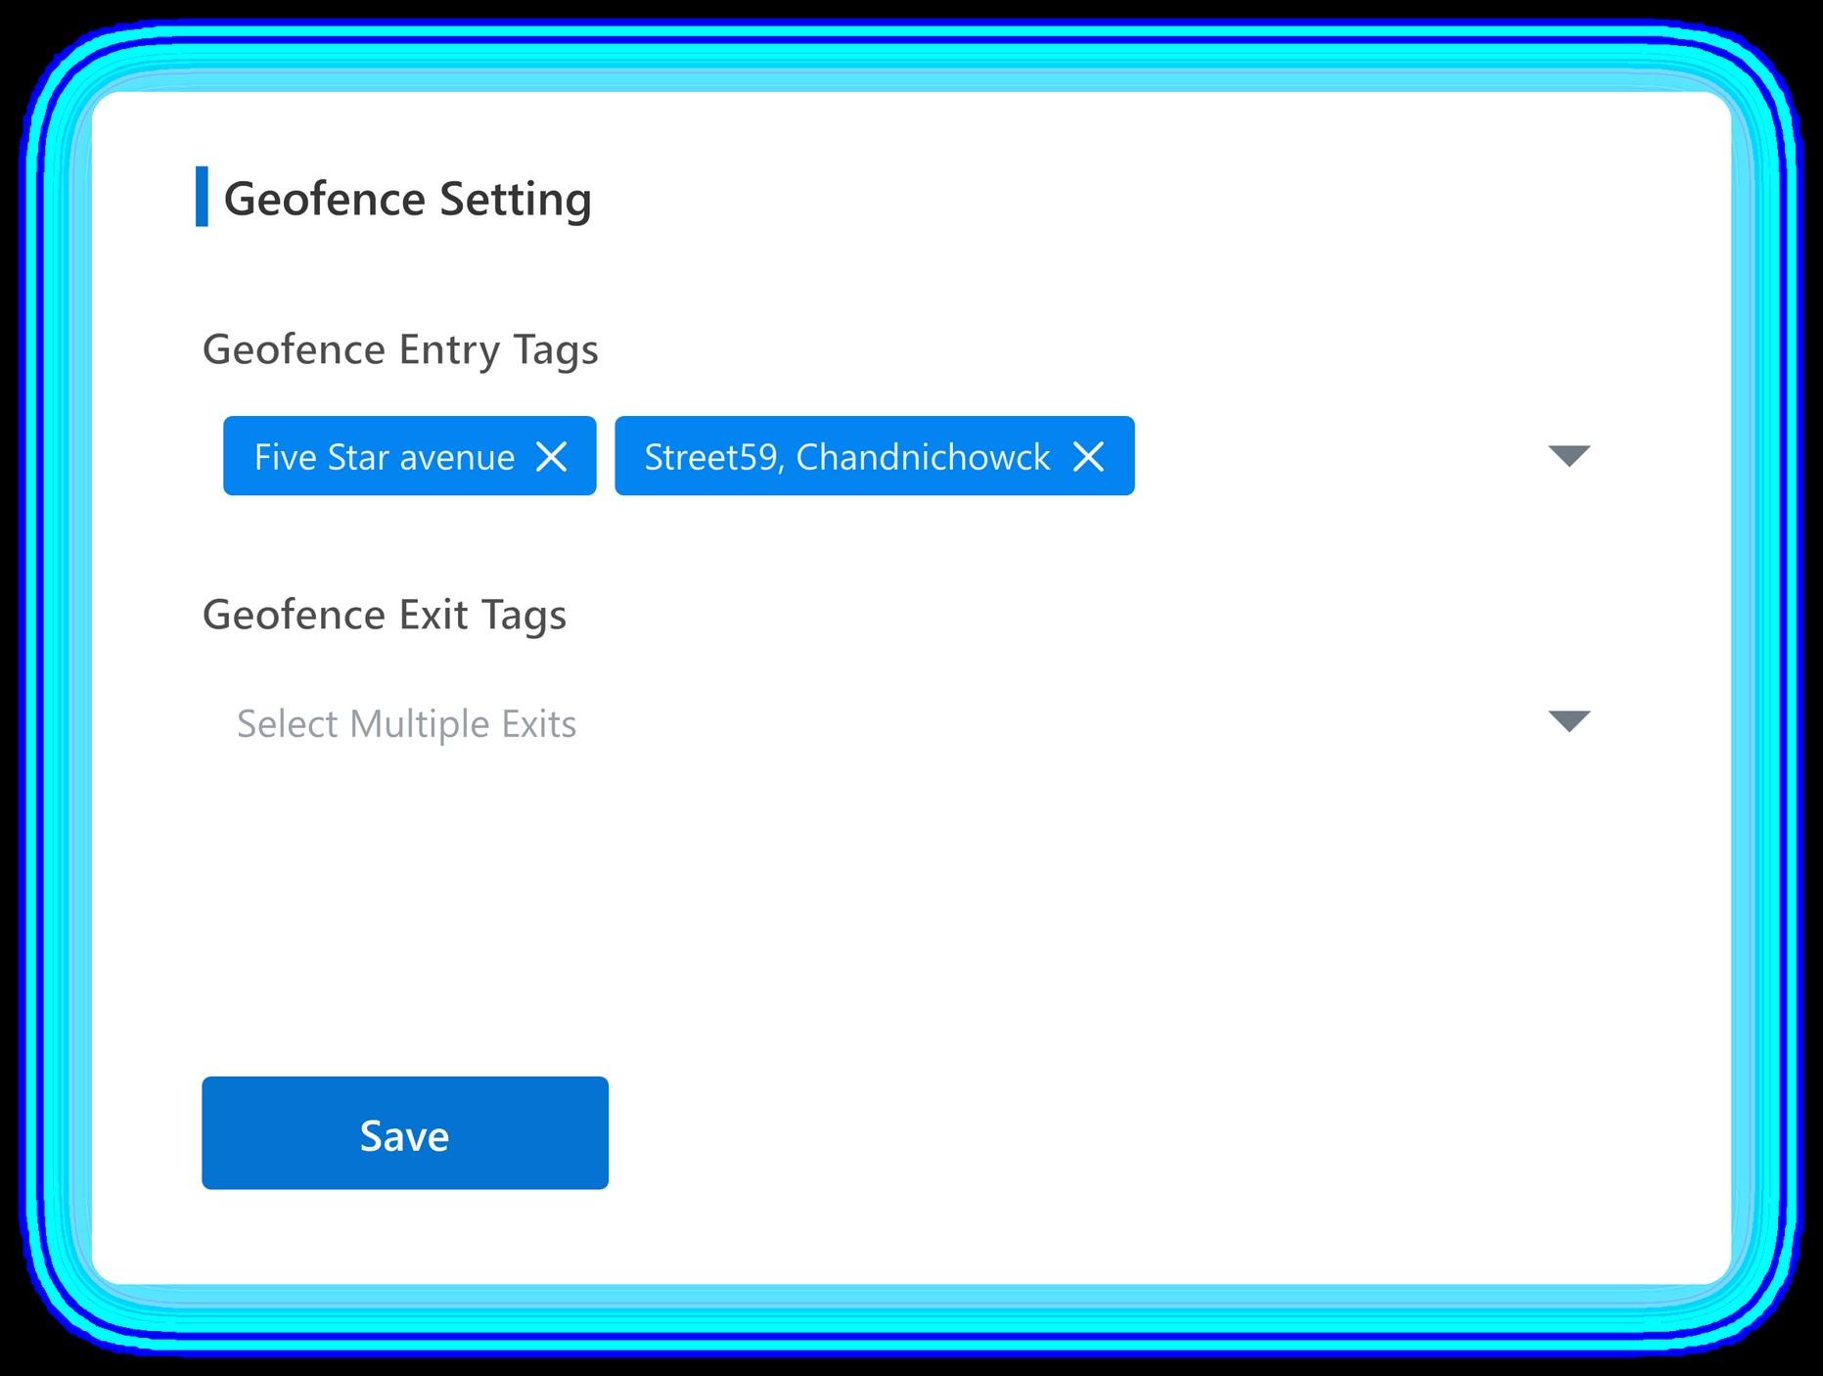Click gray triangle icon in entry tags row
This screenshot has width=1823, height=1376.
click(1570, 455)
